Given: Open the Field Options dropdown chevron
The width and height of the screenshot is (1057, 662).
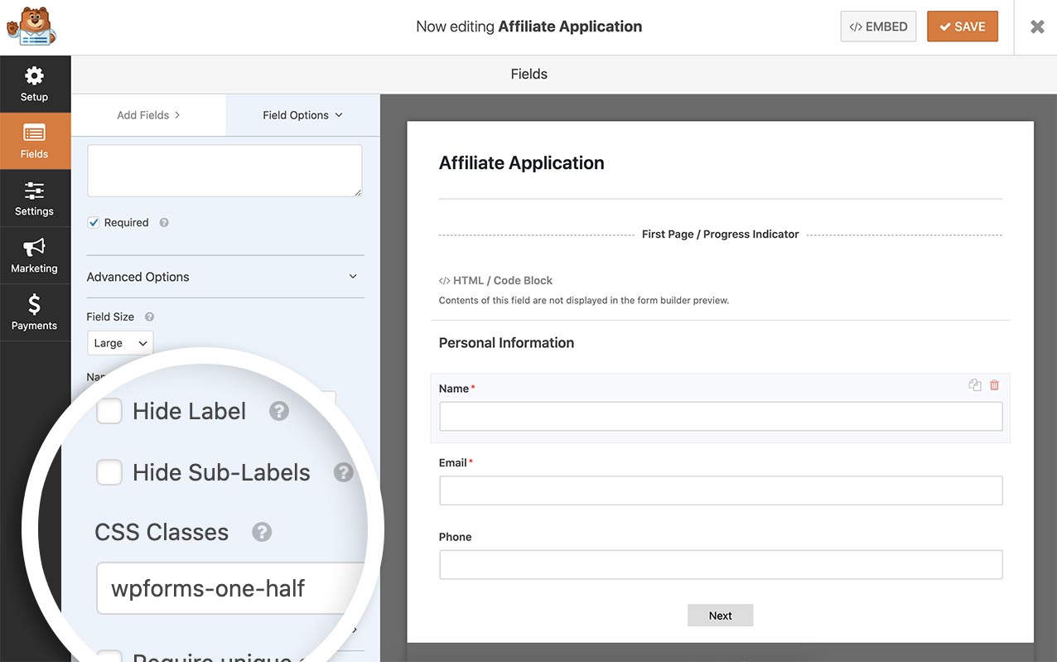Looking at the screenshot, I should pyautogui.click(x=340, y=115).
